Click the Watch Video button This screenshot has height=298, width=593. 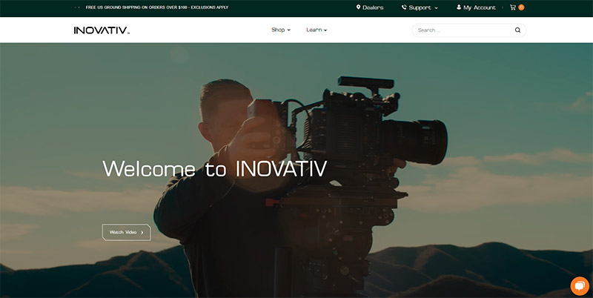click(126, 232)
